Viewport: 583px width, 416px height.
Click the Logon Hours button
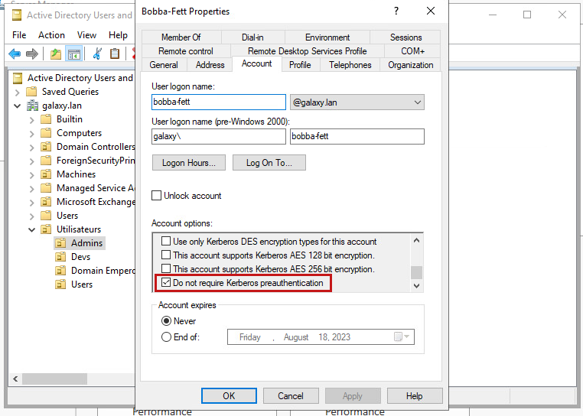pyautogui.click(x=189, y=163)
